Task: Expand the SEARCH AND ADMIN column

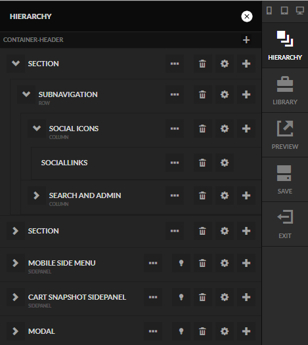Action: (37, 195)
